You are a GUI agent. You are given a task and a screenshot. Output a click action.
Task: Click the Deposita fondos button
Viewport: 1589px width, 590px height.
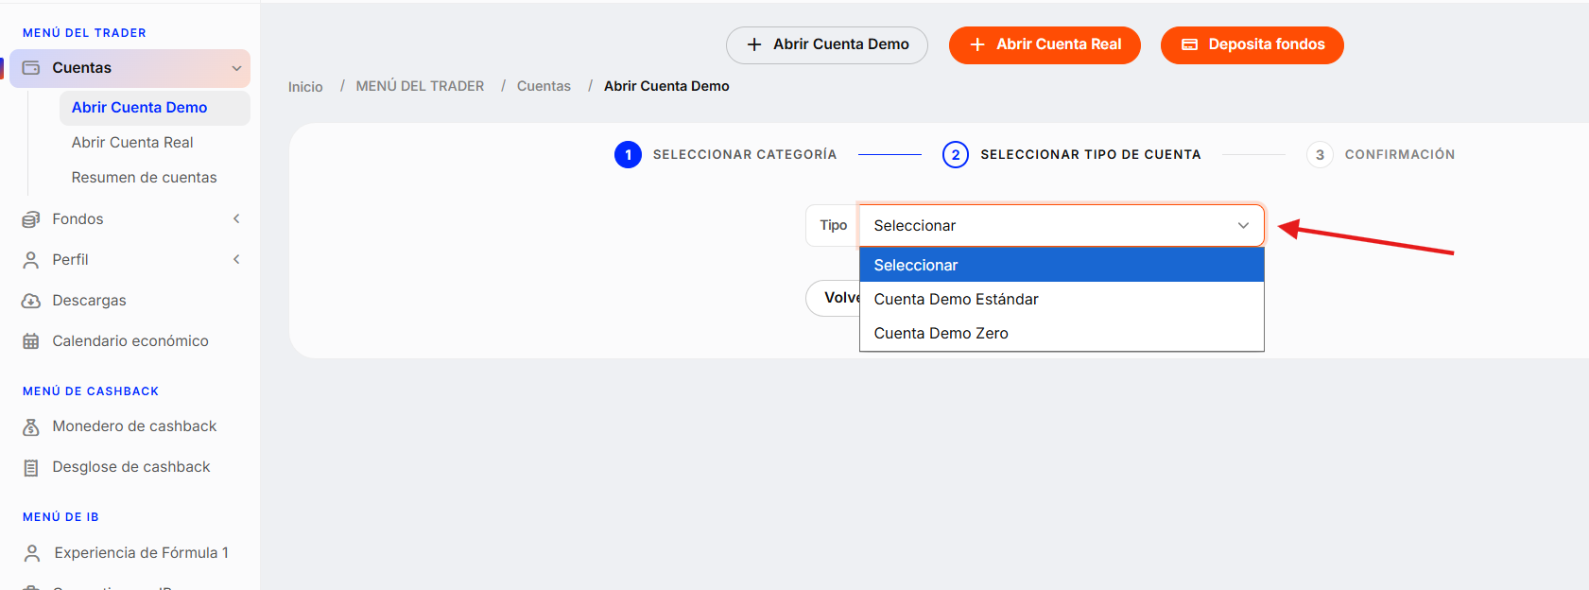1252,45
